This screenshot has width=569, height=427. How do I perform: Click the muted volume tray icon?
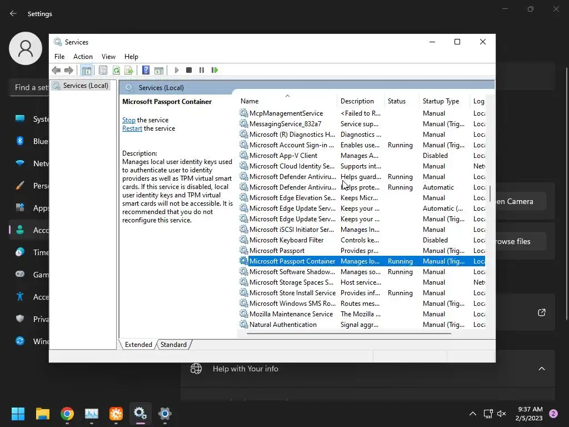tap(502, 414)
